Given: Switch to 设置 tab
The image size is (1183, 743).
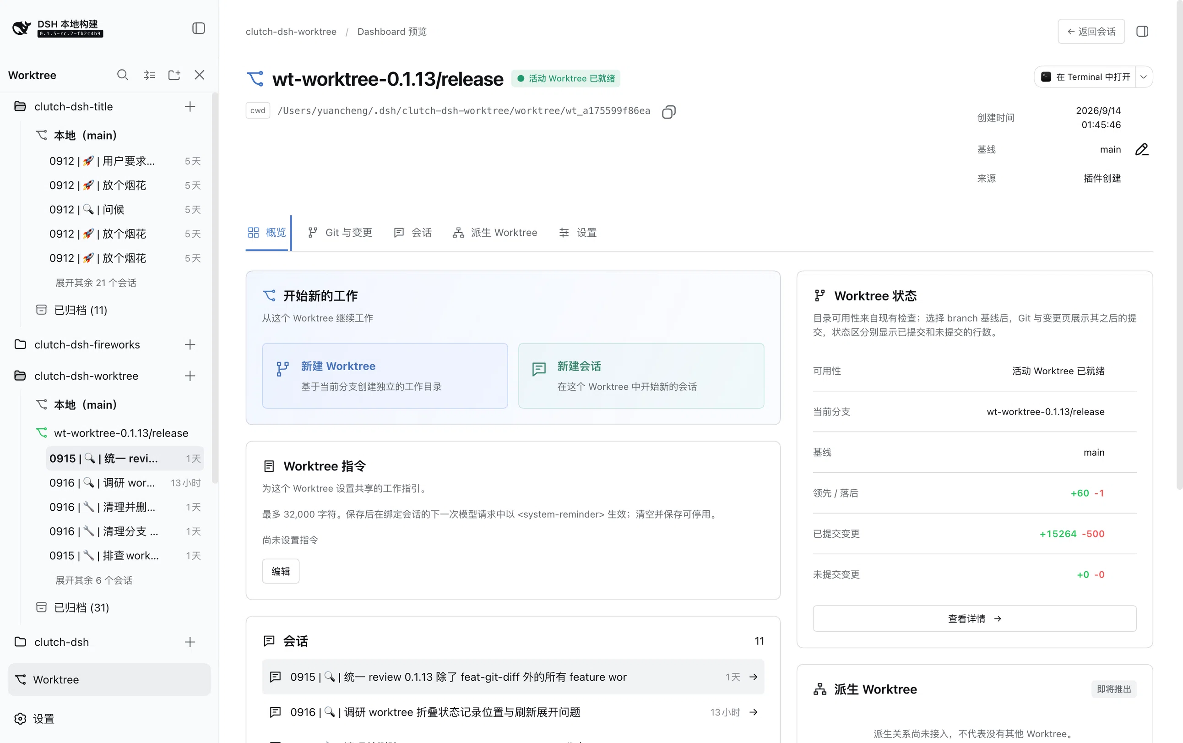Looking at the screenshot, I should click(x=577, y=233).
